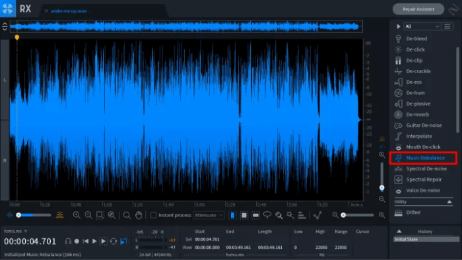Select the Time-Frequency selection tool
Viewport: 462px width, 260px height.
(x=244, y=215)
